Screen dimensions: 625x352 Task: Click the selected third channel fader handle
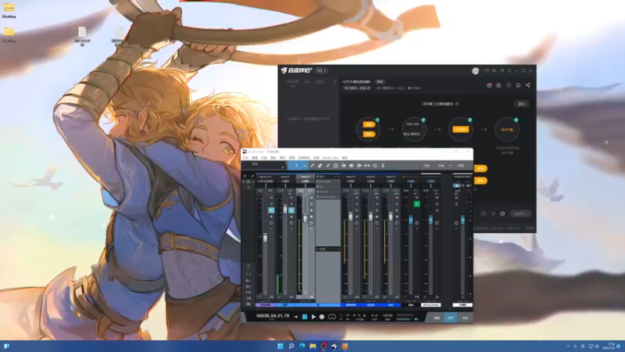305,218
